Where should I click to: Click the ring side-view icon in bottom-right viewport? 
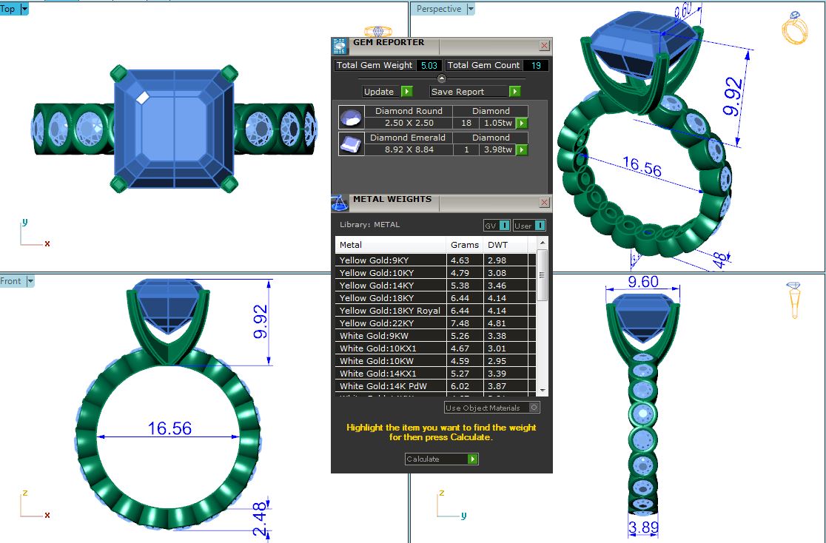pyautogui.click(x=793, y=299)
